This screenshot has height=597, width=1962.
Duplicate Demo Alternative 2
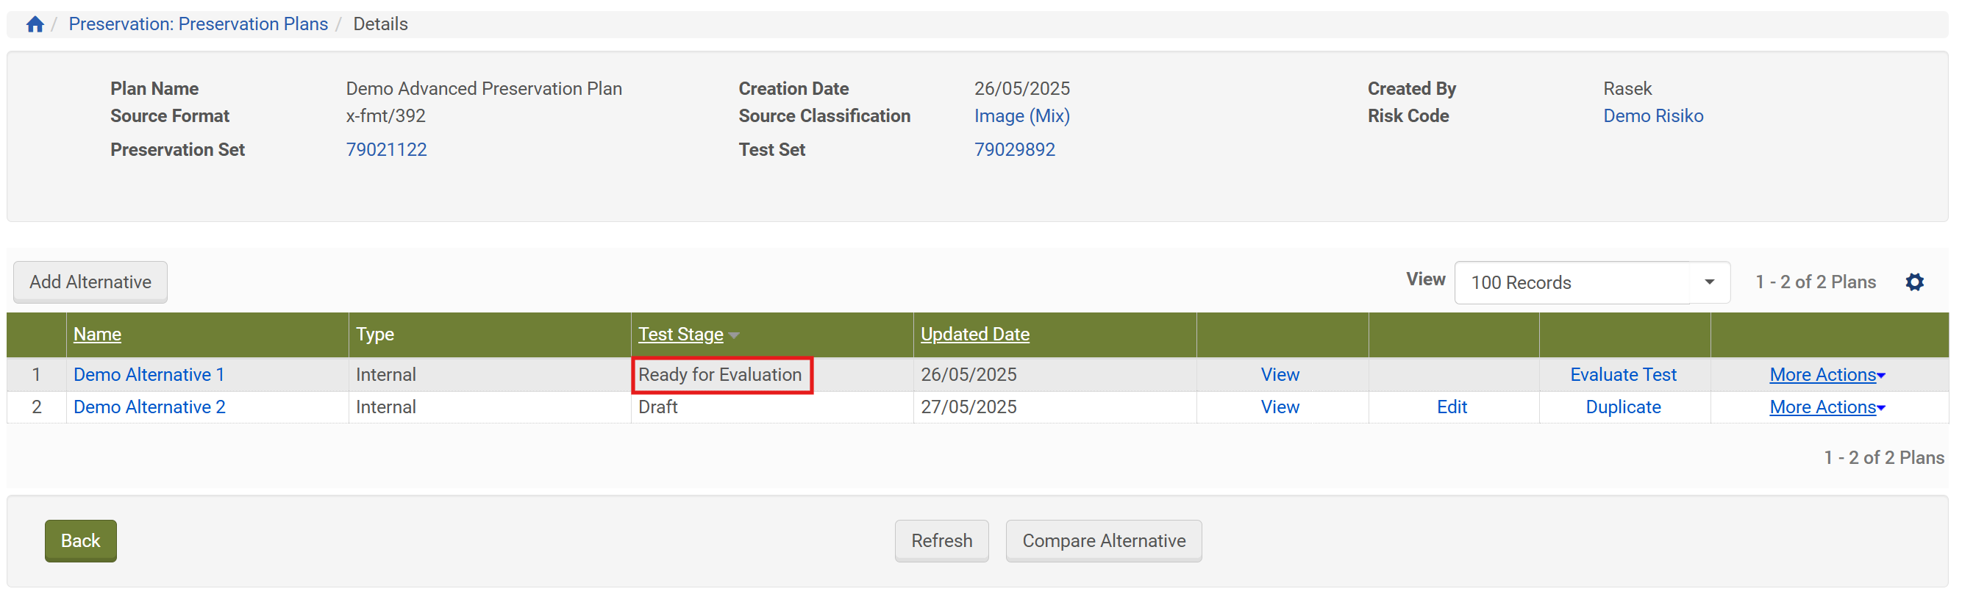[1622, 407]
